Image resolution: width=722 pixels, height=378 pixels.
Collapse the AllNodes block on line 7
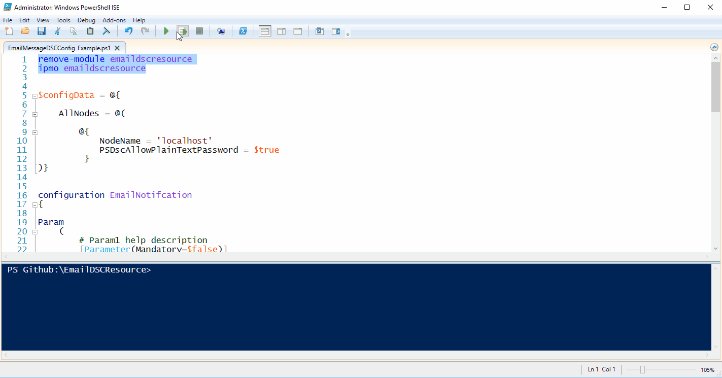click(35, 114)
